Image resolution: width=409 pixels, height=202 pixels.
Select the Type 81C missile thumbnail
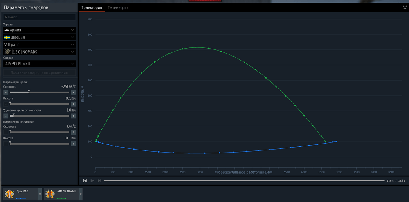pos(9,194)
